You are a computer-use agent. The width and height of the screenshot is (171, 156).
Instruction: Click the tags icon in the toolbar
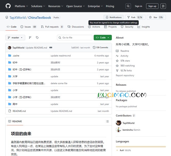[37, 38]
